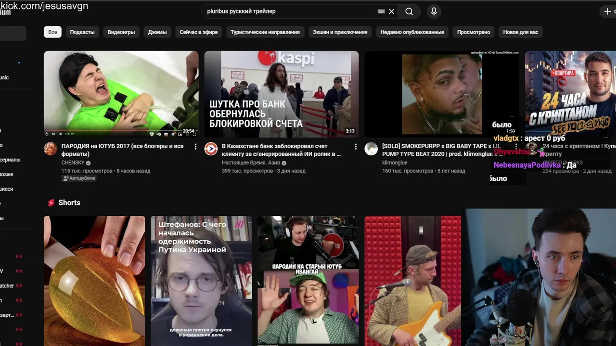This screenshot has height=346, width=616.
Task: Open the klimonglue channel name
Action: (395, 163)
